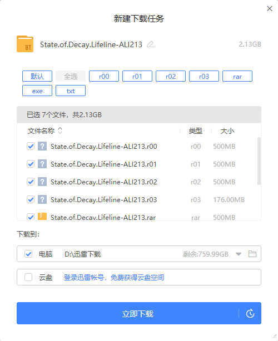Open folder browser icon for download path
The image size is (278, 341).
252,254
